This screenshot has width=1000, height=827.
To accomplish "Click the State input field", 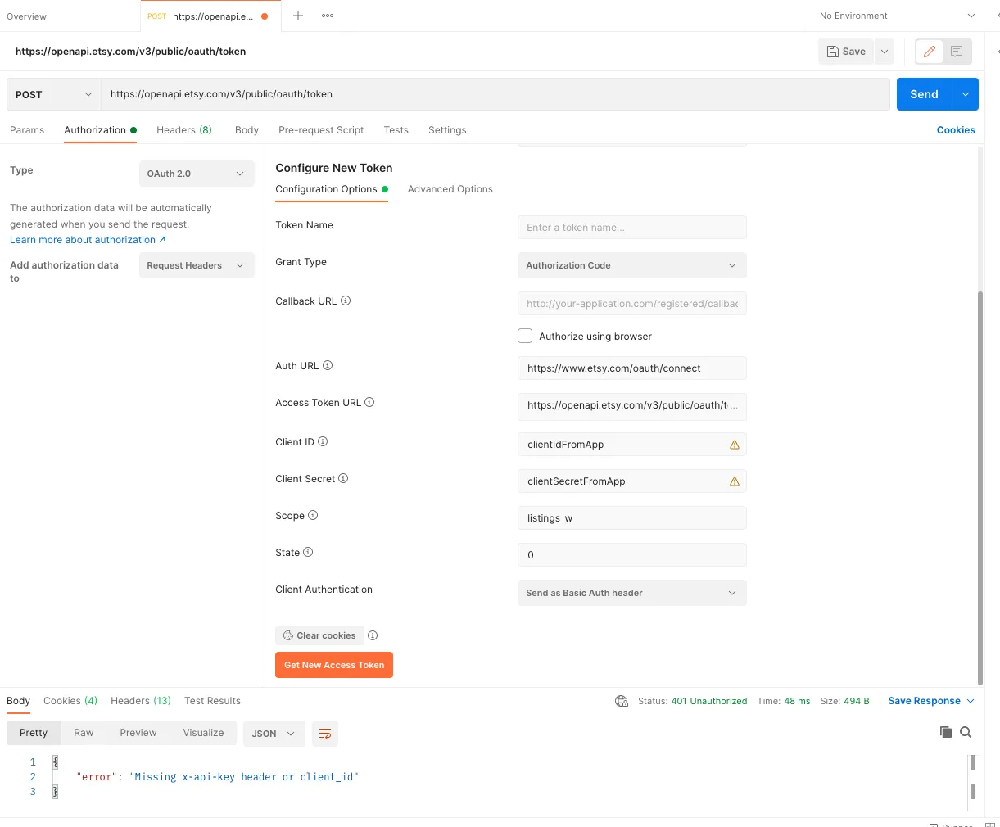I will click(632, 555).
